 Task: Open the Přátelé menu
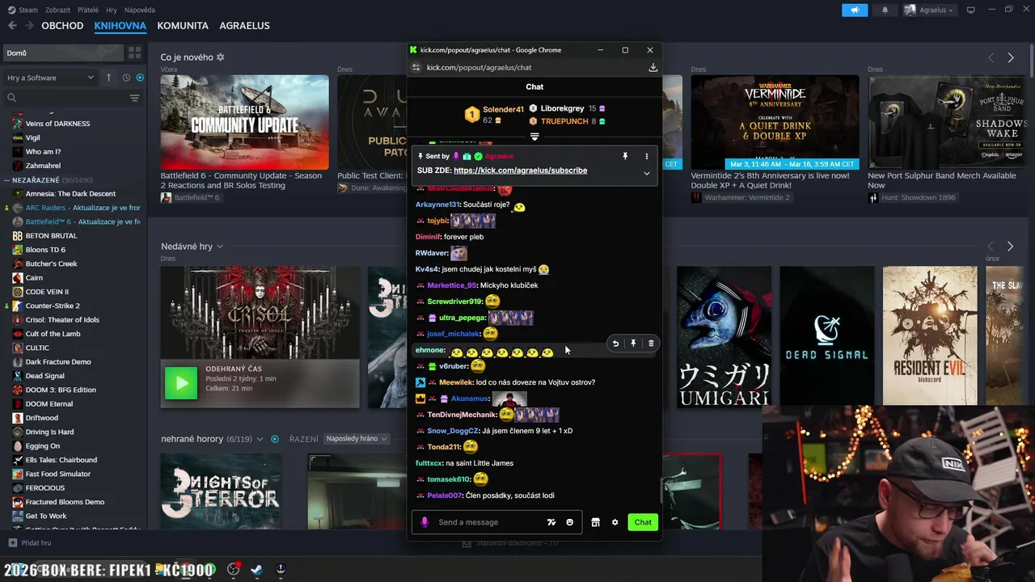(x=88, y=10)
